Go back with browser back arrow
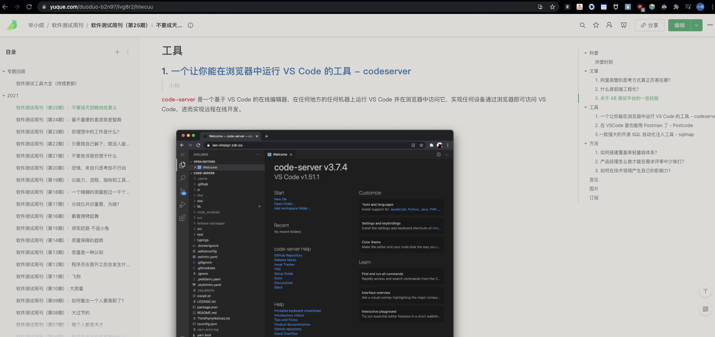The width and height of the screenshot is (715, 337). 5,7
